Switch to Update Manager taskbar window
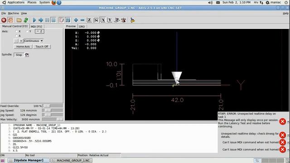This screenshot has width=290, height=163. click(x=29, y=160)
